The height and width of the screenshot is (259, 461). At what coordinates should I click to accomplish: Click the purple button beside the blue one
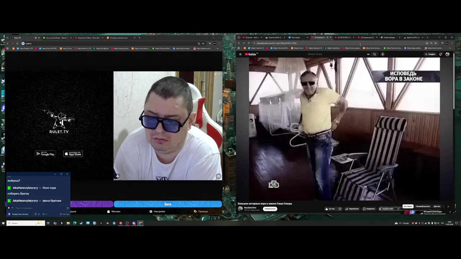92,204
